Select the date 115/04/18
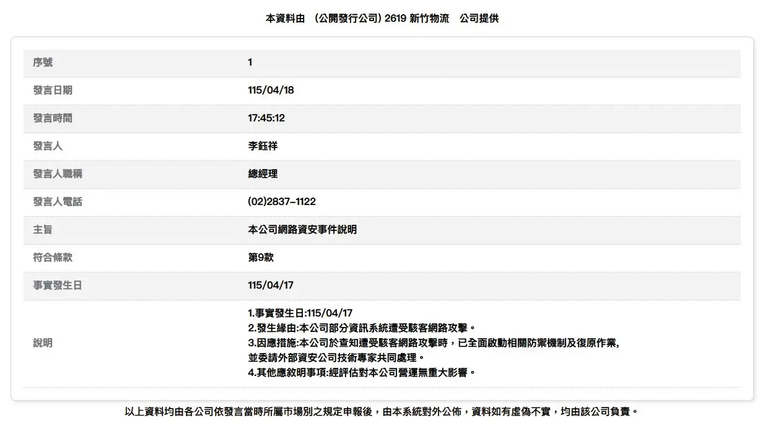Screen dimensions: 760x423 click(271, 90)
